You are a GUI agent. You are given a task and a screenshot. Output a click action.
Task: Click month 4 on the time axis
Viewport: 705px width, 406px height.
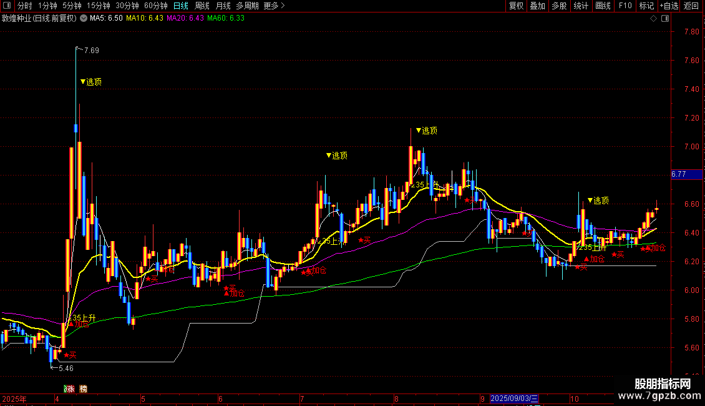tap(57, 399)
